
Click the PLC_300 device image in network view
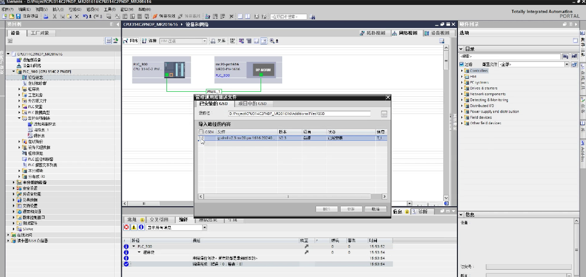(175, 70)
